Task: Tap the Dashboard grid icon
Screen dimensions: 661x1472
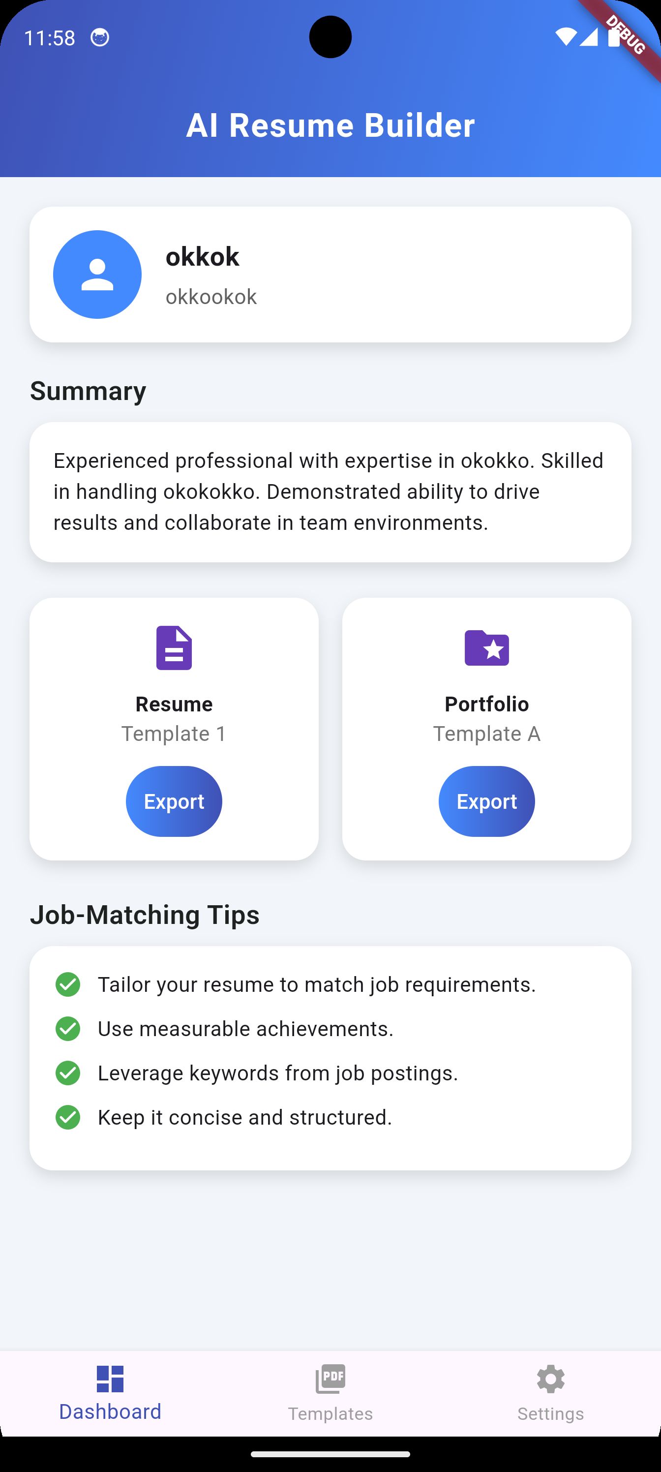Action: (x=110, y=1379)
